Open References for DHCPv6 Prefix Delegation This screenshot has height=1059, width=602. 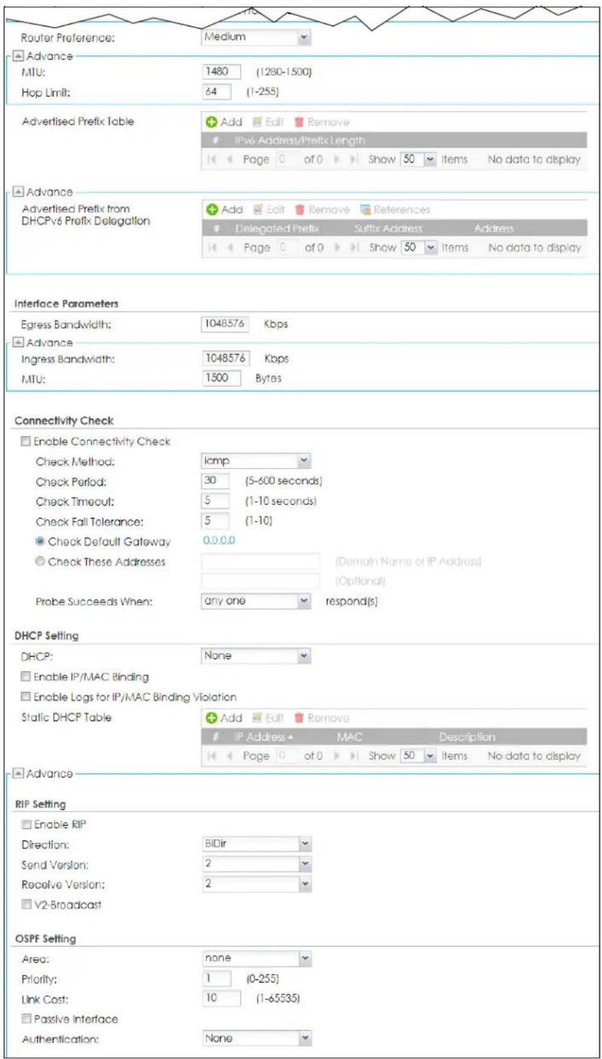(395, 209)
